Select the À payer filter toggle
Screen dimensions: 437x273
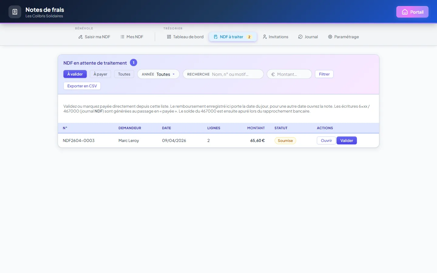coord(100,74)
